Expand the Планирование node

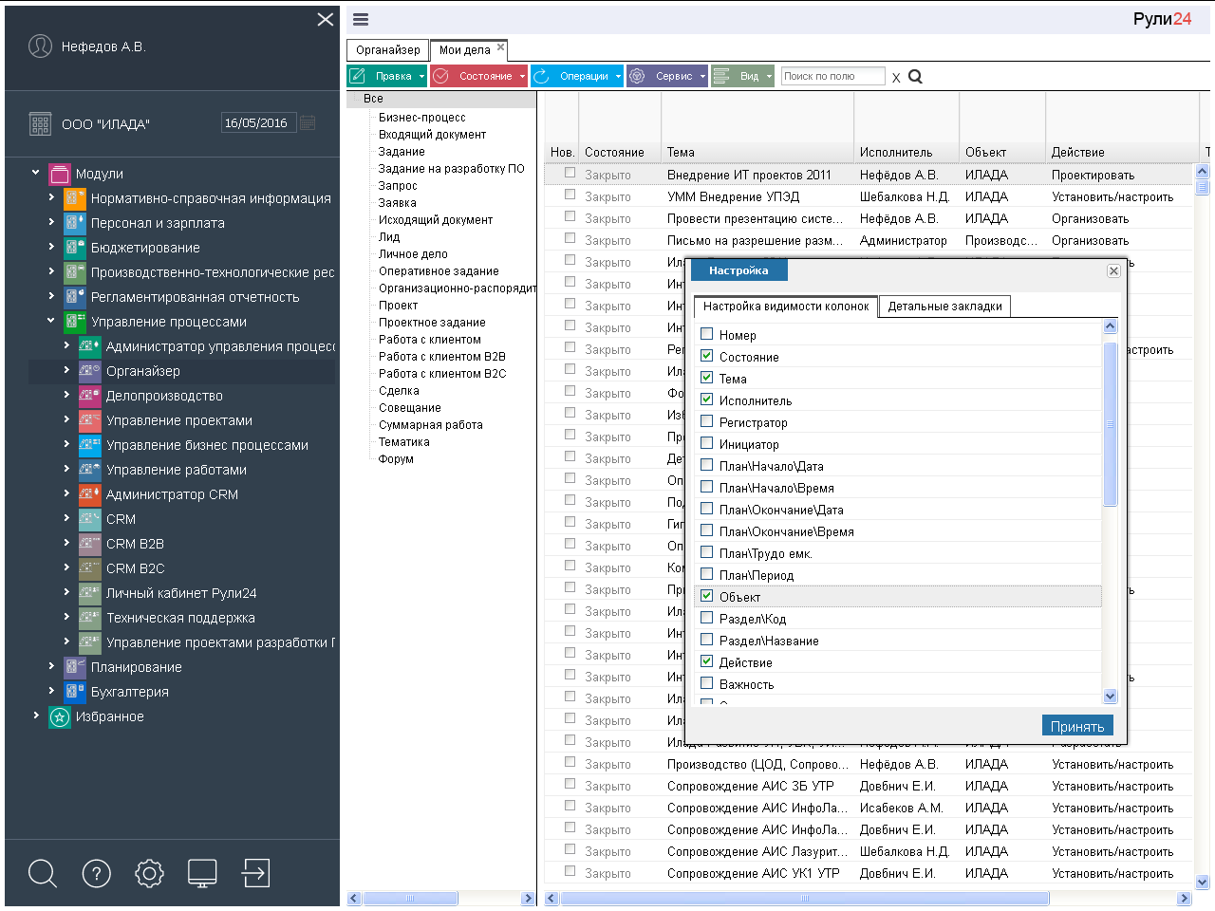point(51,666)
